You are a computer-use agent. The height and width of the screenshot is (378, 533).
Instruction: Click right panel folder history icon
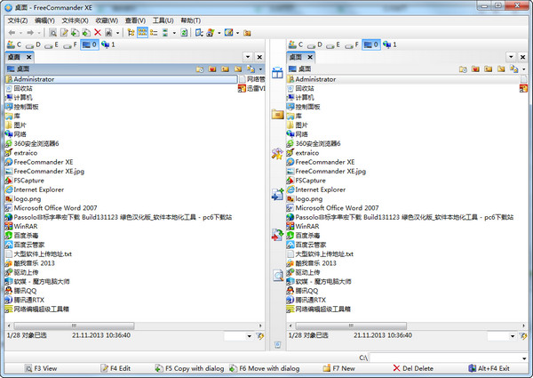(463, 69)
